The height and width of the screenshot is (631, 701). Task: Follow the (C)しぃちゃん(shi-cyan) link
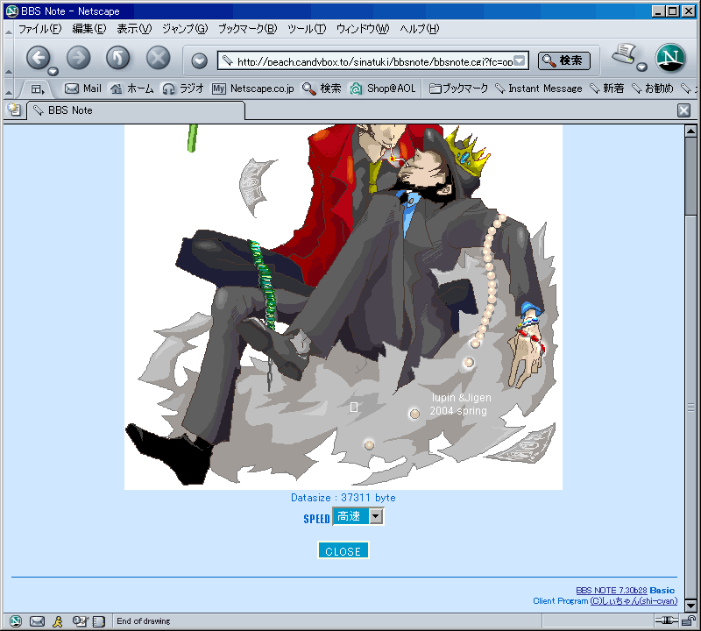(x=634, y=601)
